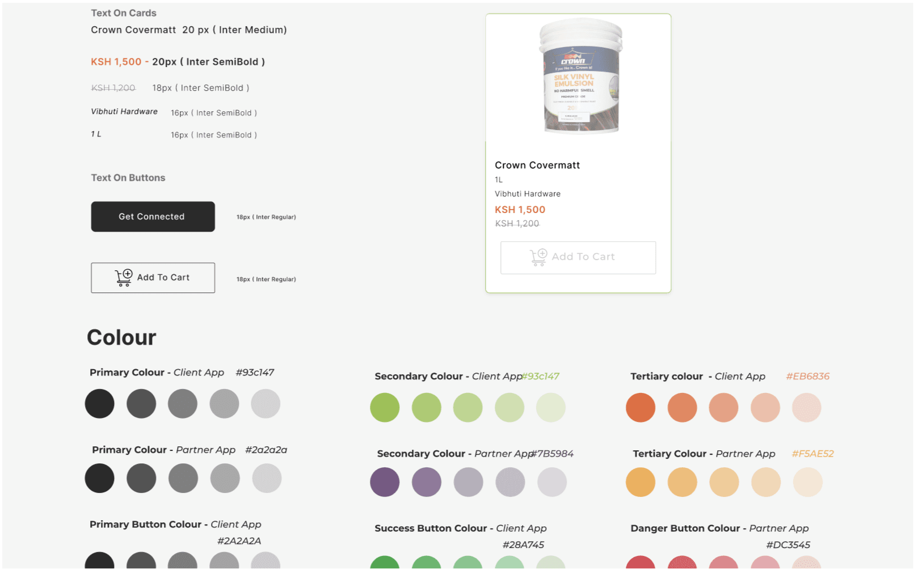This screenshot has height=569, width=918.
Task: Click the black Get Connected button
Action: click(153, 216)
